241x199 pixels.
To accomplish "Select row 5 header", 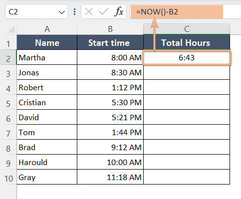I will [x=8, y=102].
